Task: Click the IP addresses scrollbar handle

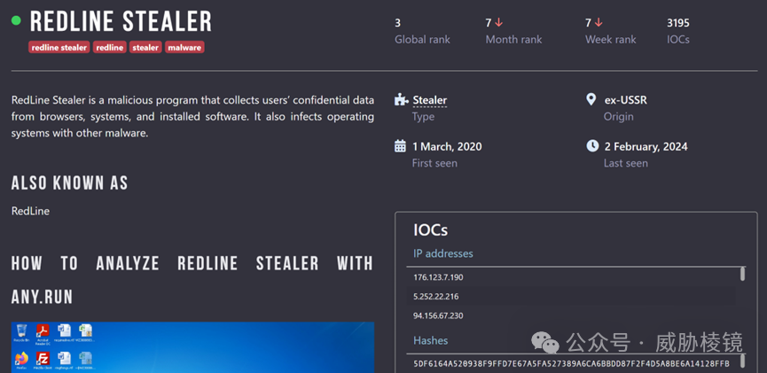Action: [x=742, y=273]
